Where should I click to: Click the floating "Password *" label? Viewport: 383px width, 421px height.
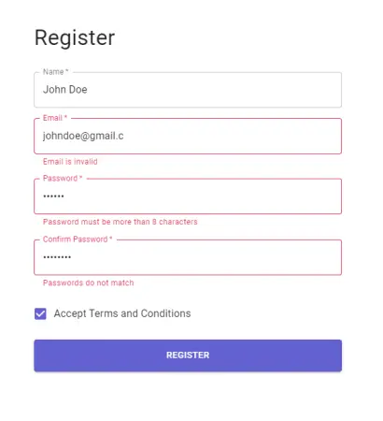coord(63,178)
